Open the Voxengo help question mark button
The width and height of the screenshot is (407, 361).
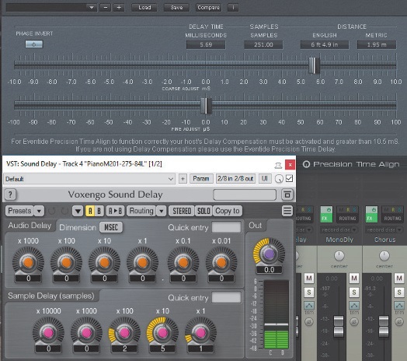click(10, 195)
